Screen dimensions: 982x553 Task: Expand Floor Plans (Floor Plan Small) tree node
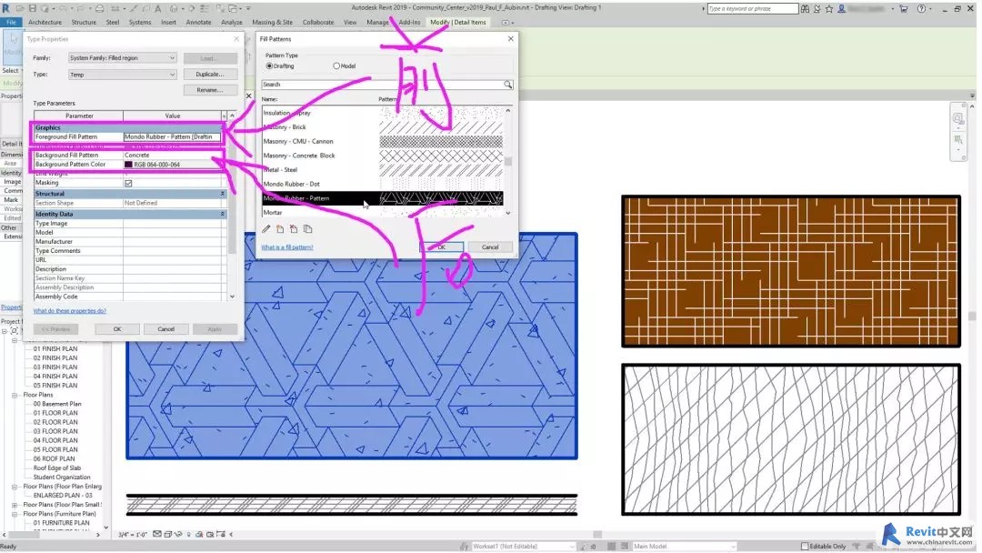(15, 505)
